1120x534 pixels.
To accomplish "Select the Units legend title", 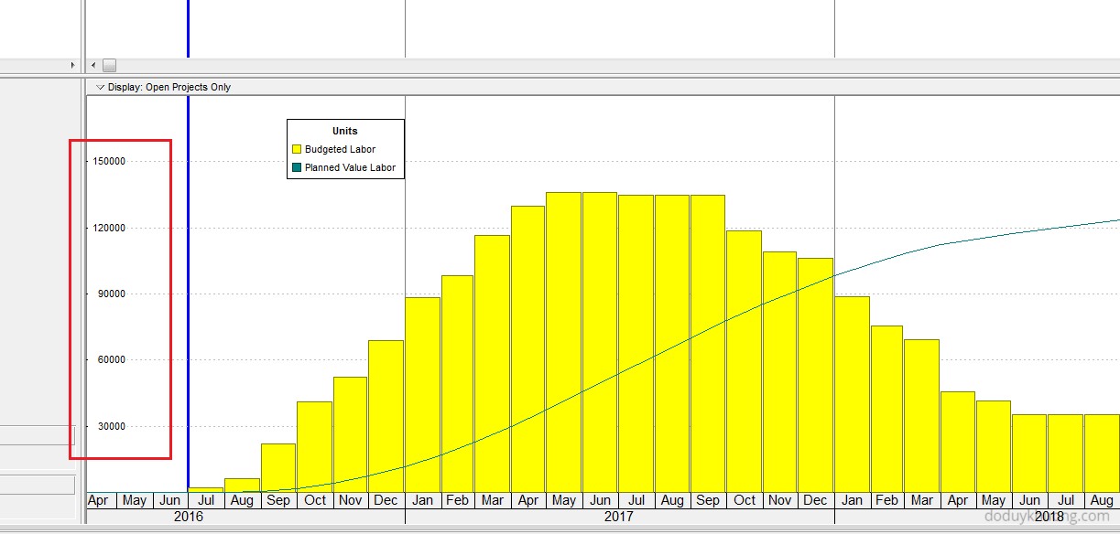I will click(344, 131).
